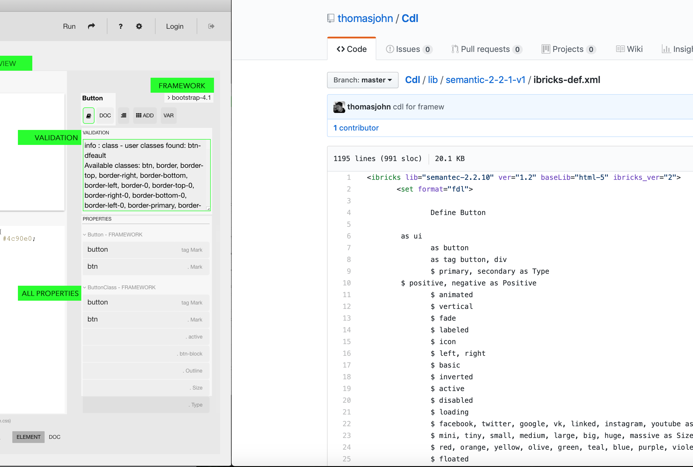Click the Run button

coord(69,26)
